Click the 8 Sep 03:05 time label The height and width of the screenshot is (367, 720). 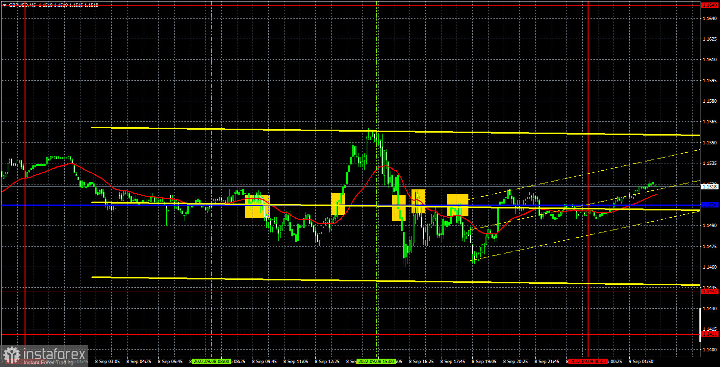click(x=107, y=361)
